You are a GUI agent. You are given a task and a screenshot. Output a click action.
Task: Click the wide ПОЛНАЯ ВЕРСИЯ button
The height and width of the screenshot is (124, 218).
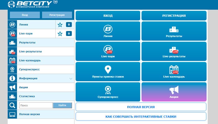click(141, 107)
